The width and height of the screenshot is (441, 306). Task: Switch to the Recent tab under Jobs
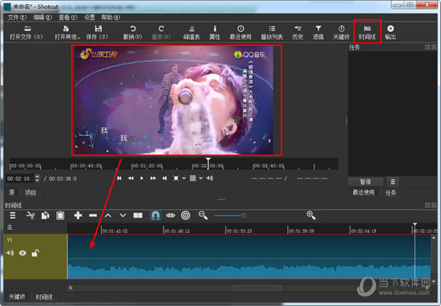363,192
